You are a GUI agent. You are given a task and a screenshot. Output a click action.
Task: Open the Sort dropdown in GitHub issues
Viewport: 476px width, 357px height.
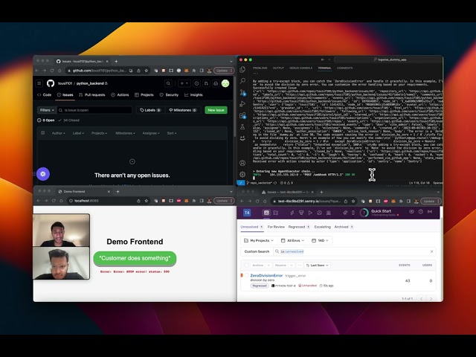coord(172,133)
